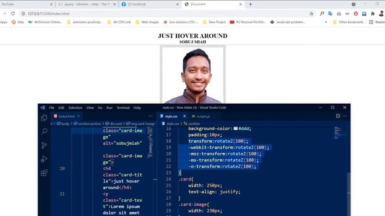Image resolution: width=385 pixels, height=216 pixels.
Task: Click the address bar URL 127.0.0.1:5500/index.html
Action: (x=48, y=14)
